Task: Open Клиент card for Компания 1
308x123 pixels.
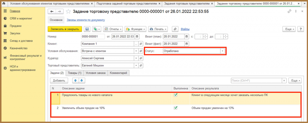Action: (x=141, y=44)
